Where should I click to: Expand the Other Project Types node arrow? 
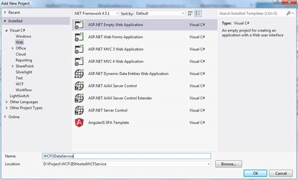pos(7,108)
